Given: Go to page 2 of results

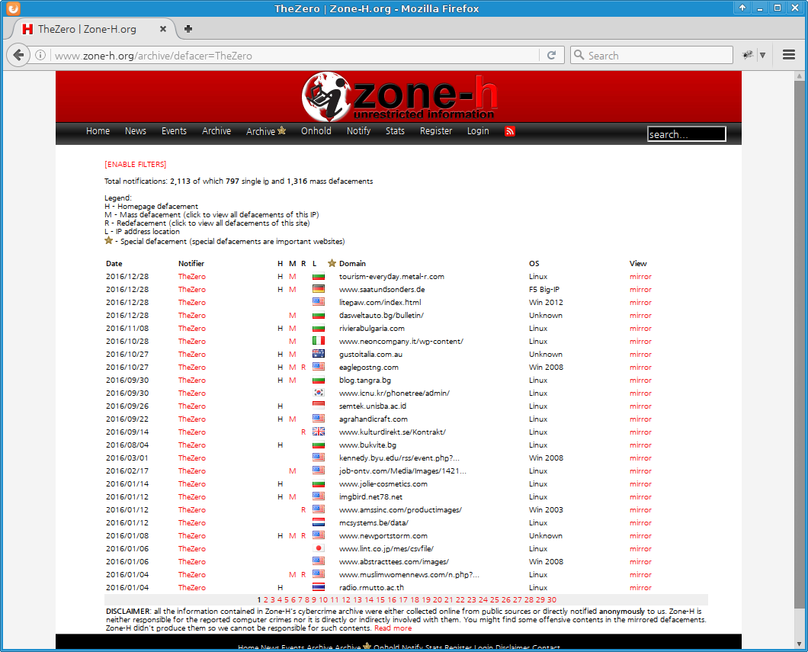Looking at the screenshot, I should click(266, 600).
